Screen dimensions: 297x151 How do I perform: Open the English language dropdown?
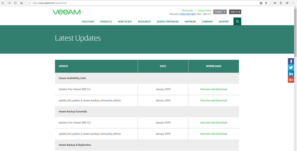click(220, 12)
